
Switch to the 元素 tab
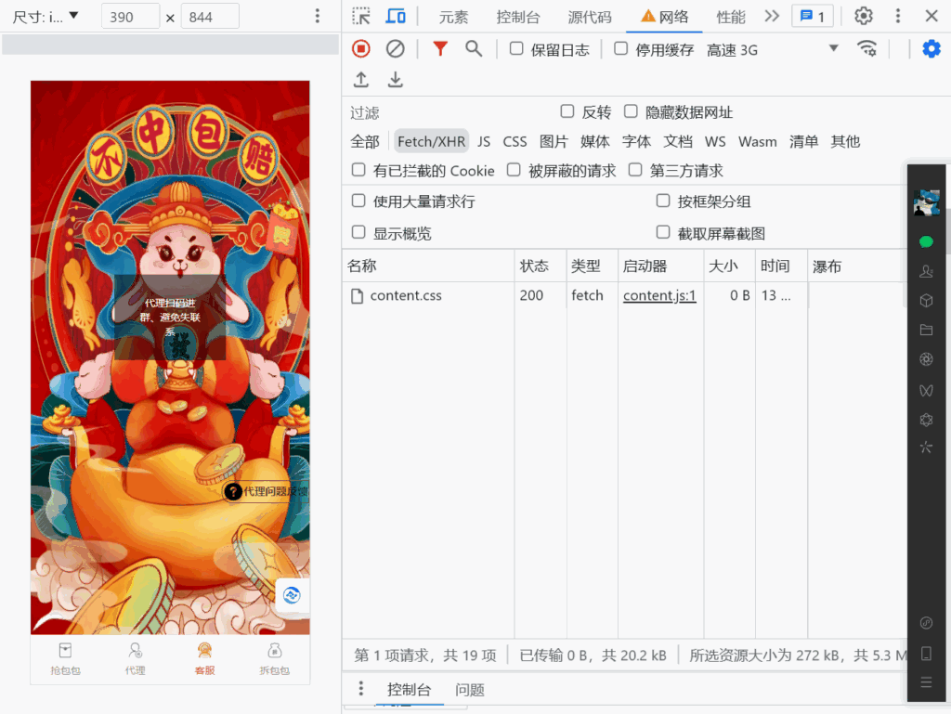coord(454,16)
